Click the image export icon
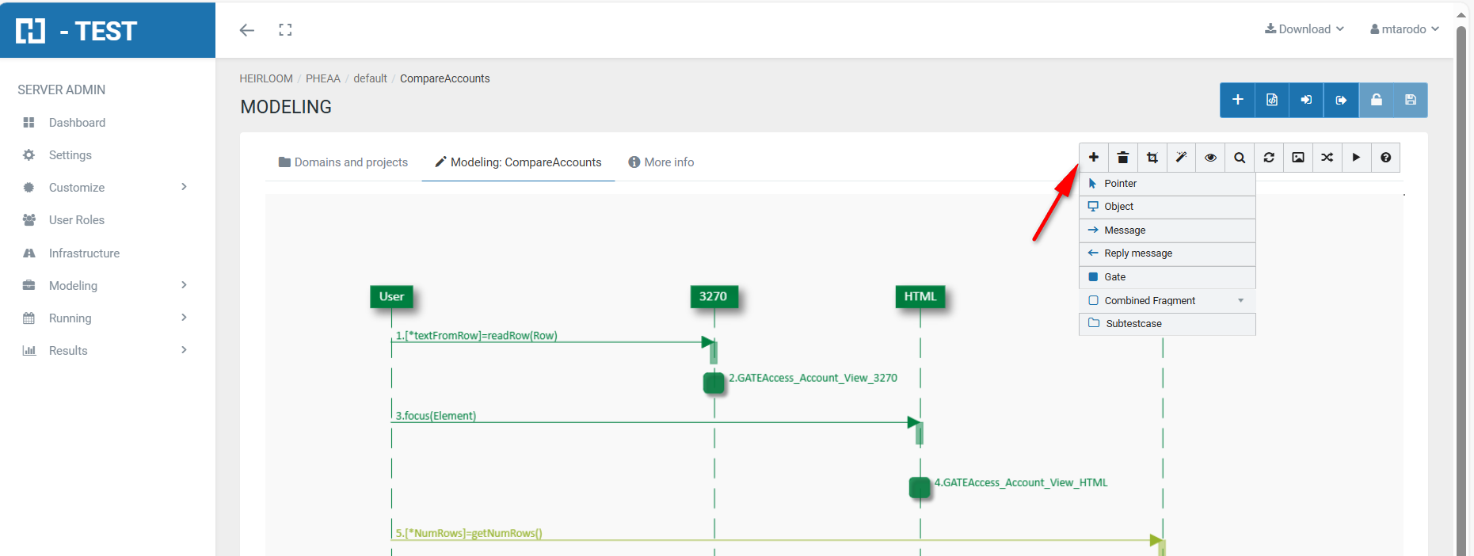The height and width of the screenshot is (556, 1474). coord(1298,158)
